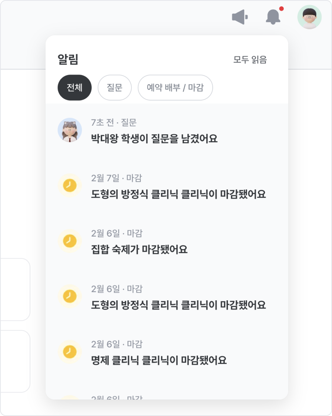332x416 pixels.
Task: Open the megaphone announcements icon
Action: pos(240,17)
